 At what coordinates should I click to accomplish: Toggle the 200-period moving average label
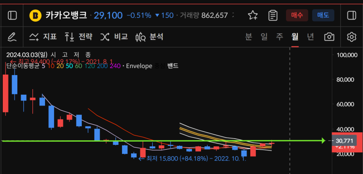point(102,66)
